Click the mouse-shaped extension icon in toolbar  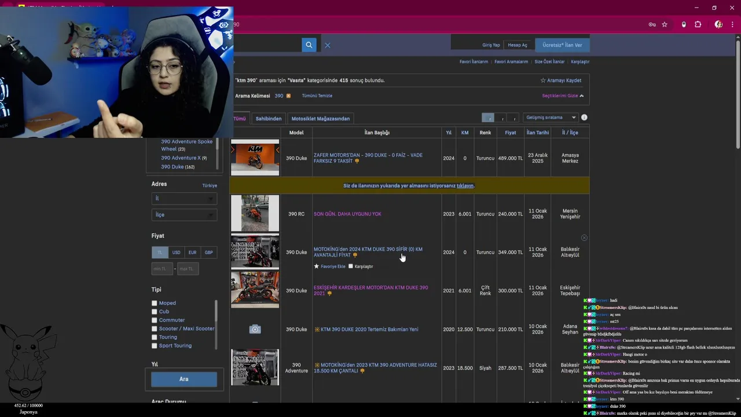[684, 24]
